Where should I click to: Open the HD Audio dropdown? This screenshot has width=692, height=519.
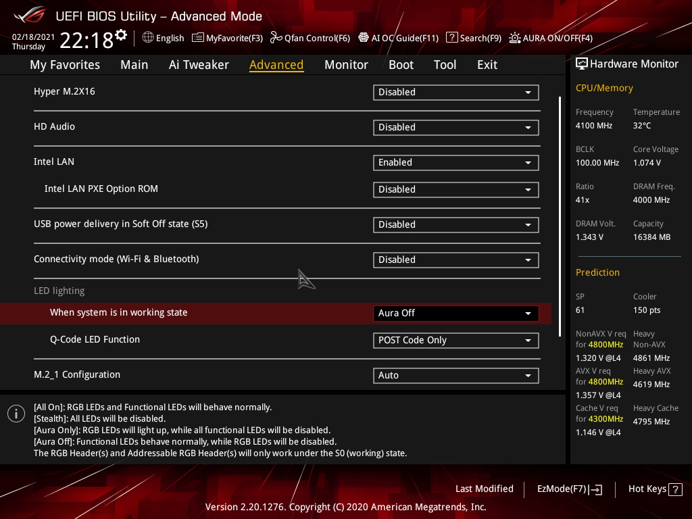455,128
